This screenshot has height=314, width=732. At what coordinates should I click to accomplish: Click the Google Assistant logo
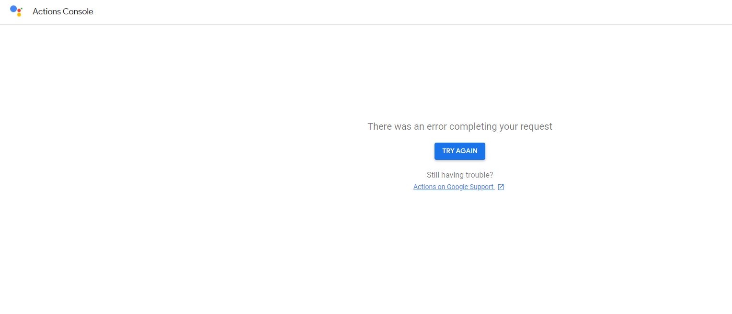(x=16, y=11)
